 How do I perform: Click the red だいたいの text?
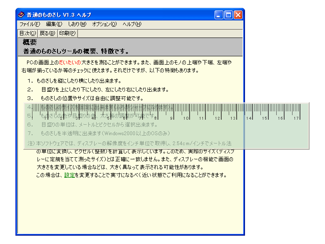[70, 63]
